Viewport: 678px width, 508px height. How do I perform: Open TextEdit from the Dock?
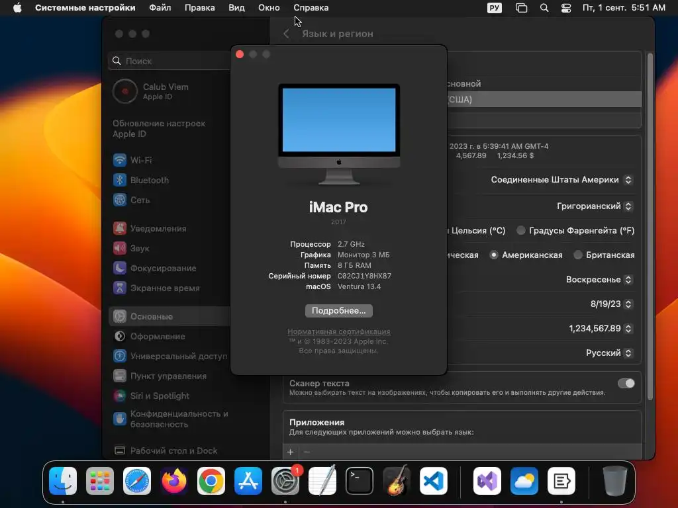click(x=322, y=481)
